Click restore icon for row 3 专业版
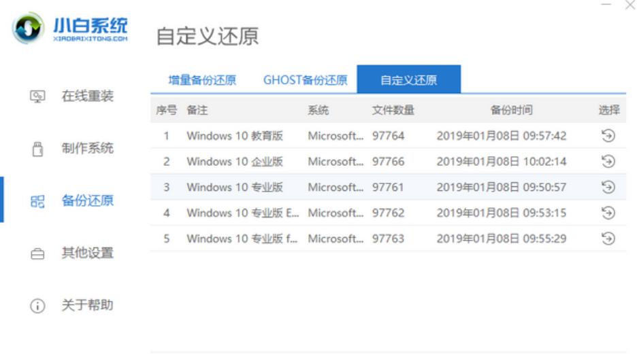Image resolution: width=637 pixels, height=354 pixels. click(608, 188)
